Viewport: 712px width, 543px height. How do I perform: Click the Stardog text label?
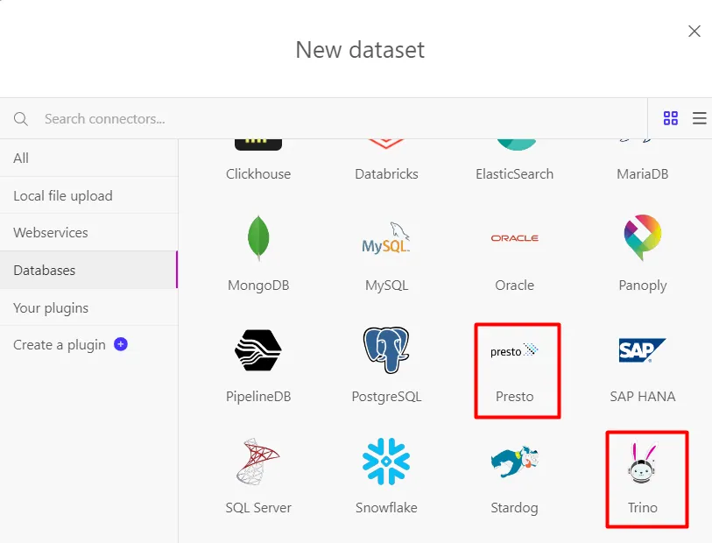pos(514,508)
